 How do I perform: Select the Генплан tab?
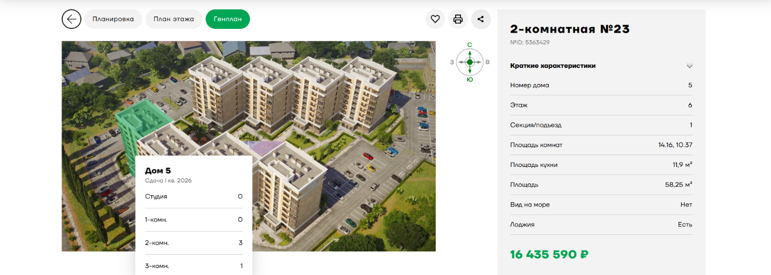pos(228,19)
